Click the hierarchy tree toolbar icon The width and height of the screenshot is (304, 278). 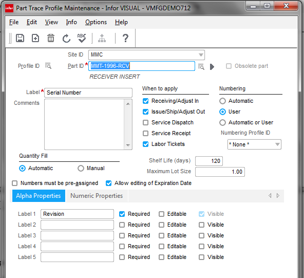tap(102, 38)
